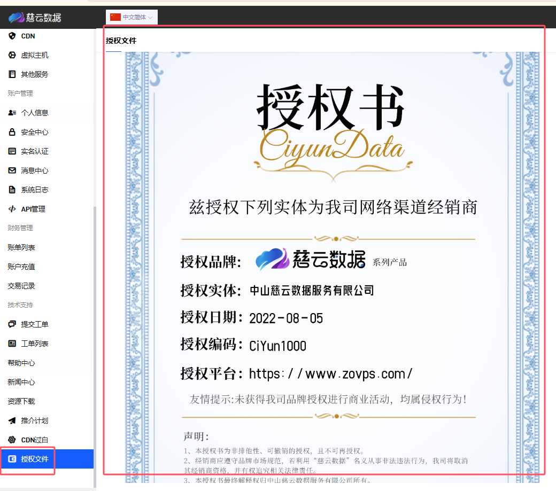The width and height of the screenshot is (556, 491).
Task: Click the sidebar vertical scrollbar
Action: (95, 321)
